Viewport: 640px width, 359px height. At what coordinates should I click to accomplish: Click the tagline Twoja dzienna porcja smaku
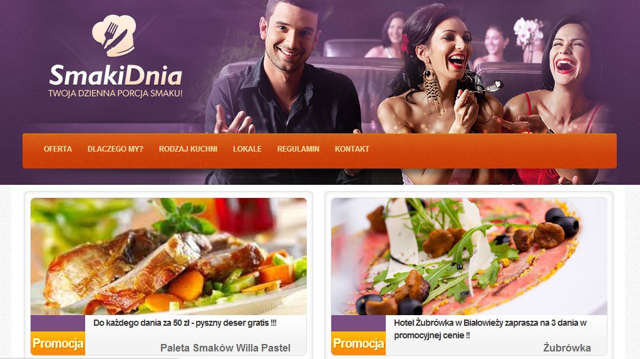[x=115, y=93]
